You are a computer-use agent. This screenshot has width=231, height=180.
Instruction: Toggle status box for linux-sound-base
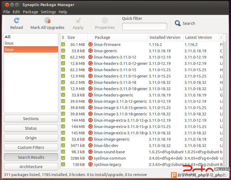tap(63, 151)
